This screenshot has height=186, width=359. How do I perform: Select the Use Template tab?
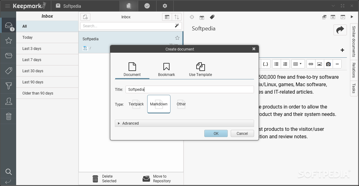click(x=200, y=69)
